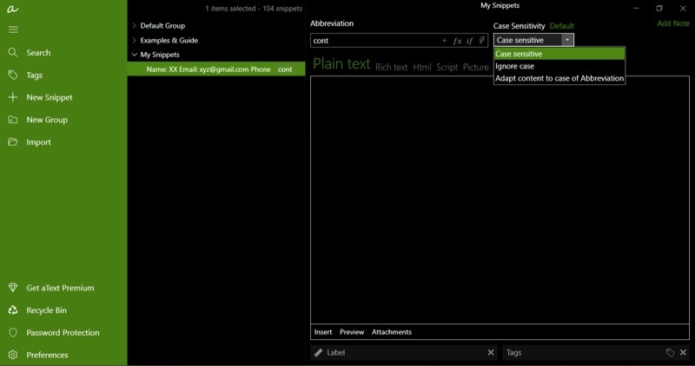Minimize the aText window
695x366 pixels.
(636, 9)
